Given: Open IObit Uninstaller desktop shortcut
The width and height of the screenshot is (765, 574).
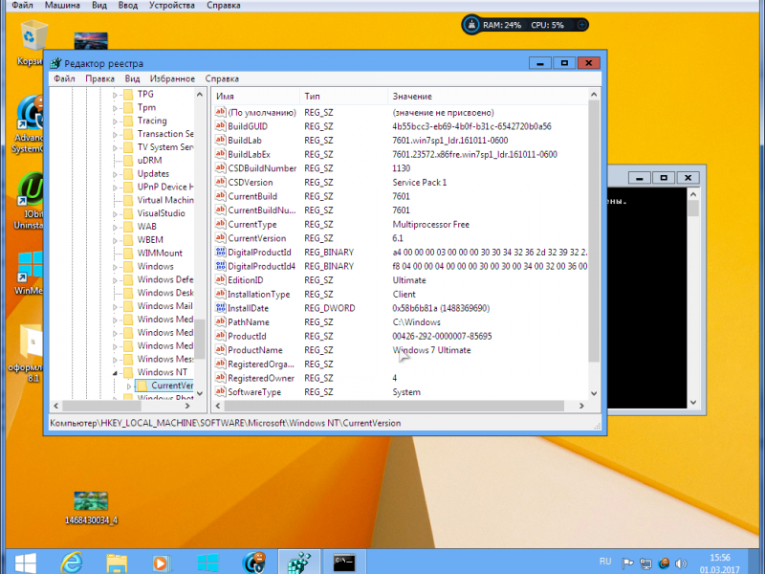Looking at the screenshot, I should [30, 201].
